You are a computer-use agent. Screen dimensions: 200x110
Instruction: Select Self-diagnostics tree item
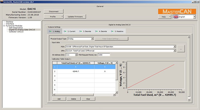click(16, 28)
